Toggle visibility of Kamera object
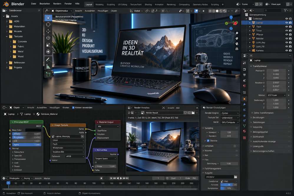Viewport: 294px width, 196px height. click(287, 50)
